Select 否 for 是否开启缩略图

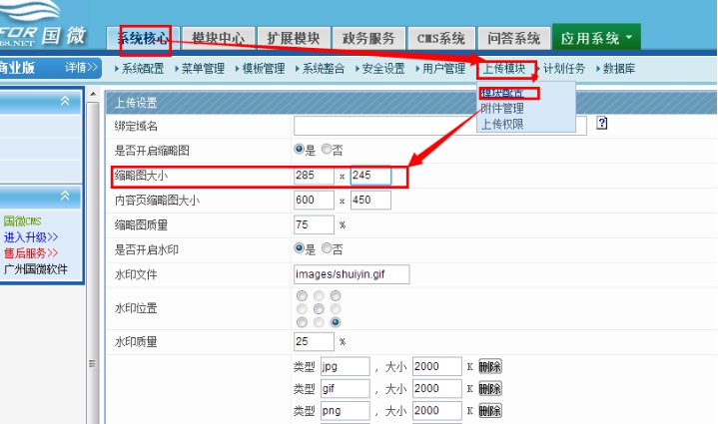tap(327, 150)
